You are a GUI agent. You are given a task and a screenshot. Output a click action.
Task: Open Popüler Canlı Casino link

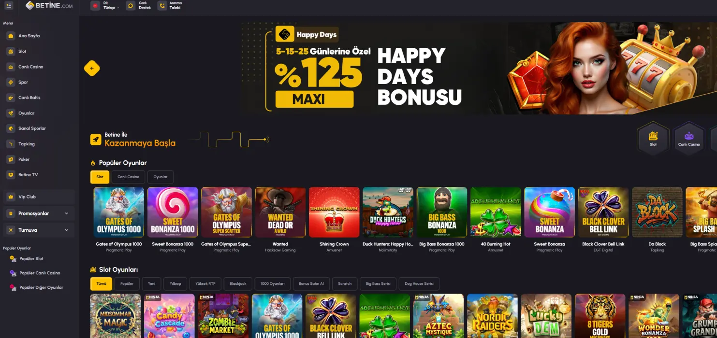coord(40,273)
